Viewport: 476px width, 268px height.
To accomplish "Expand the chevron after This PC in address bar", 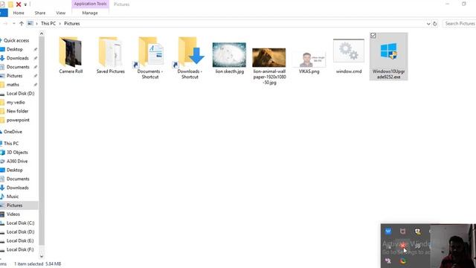I will (59, 23).
